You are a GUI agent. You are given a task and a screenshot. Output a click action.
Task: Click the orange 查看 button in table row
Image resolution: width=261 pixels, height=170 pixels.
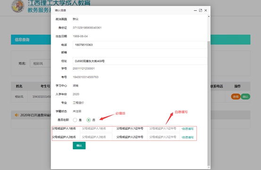[x=236, y=97]
